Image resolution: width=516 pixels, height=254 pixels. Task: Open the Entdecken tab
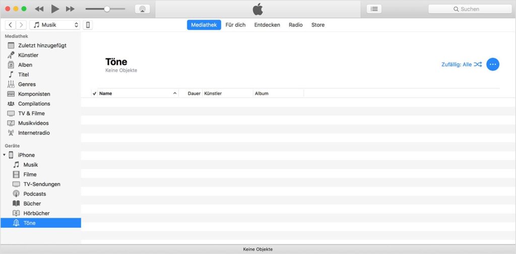[x=267, y=25]
